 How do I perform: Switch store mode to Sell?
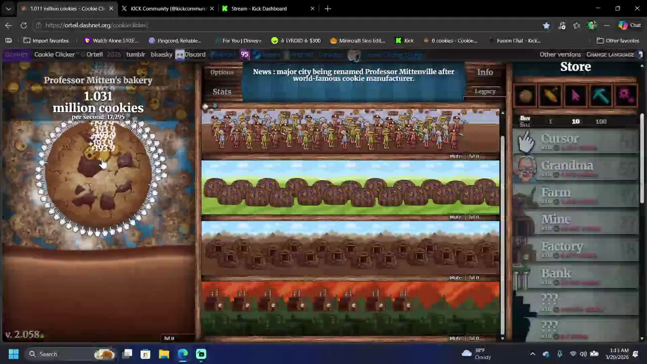pos(525,125)
